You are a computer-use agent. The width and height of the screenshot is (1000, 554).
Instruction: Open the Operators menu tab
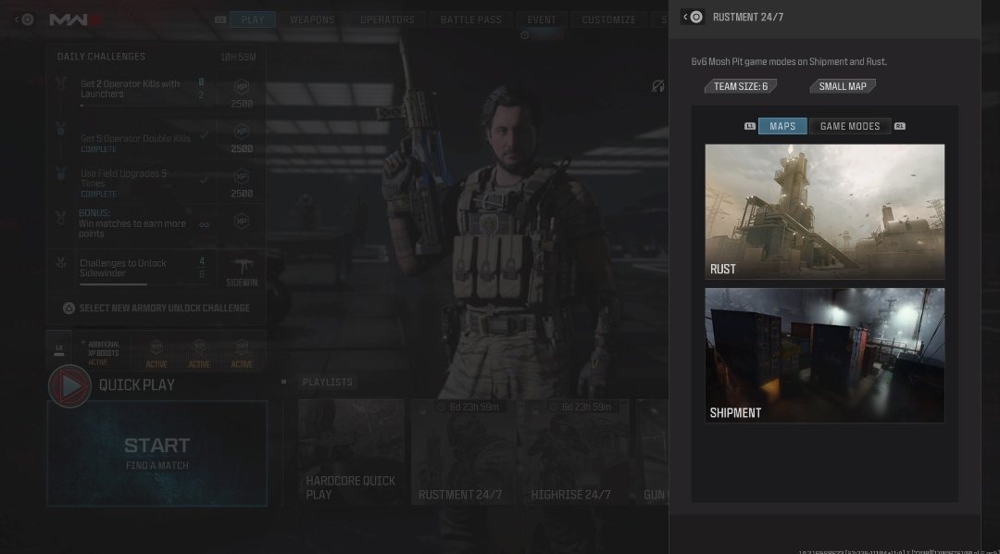[x=387, y=19]
